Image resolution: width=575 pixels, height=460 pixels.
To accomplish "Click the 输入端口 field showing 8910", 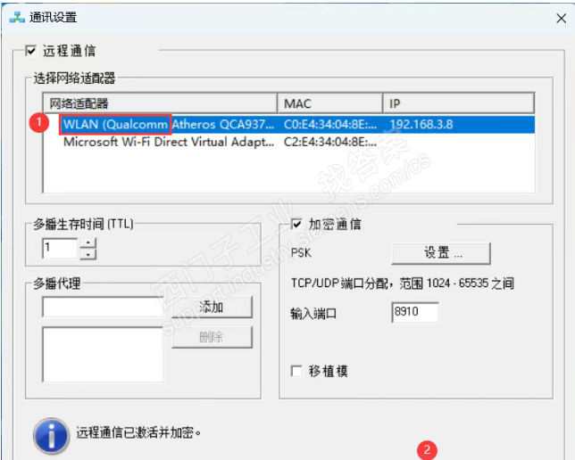I will 415,312.
